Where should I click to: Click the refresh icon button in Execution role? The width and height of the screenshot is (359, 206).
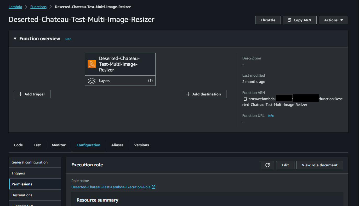point(267,165)
